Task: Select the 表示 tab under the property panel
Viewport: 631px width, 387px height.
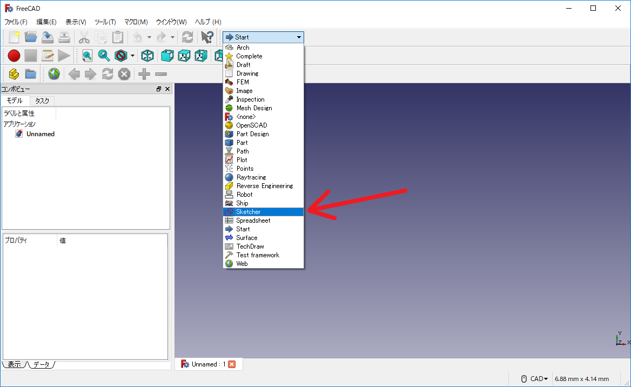Action: (15, 364)
